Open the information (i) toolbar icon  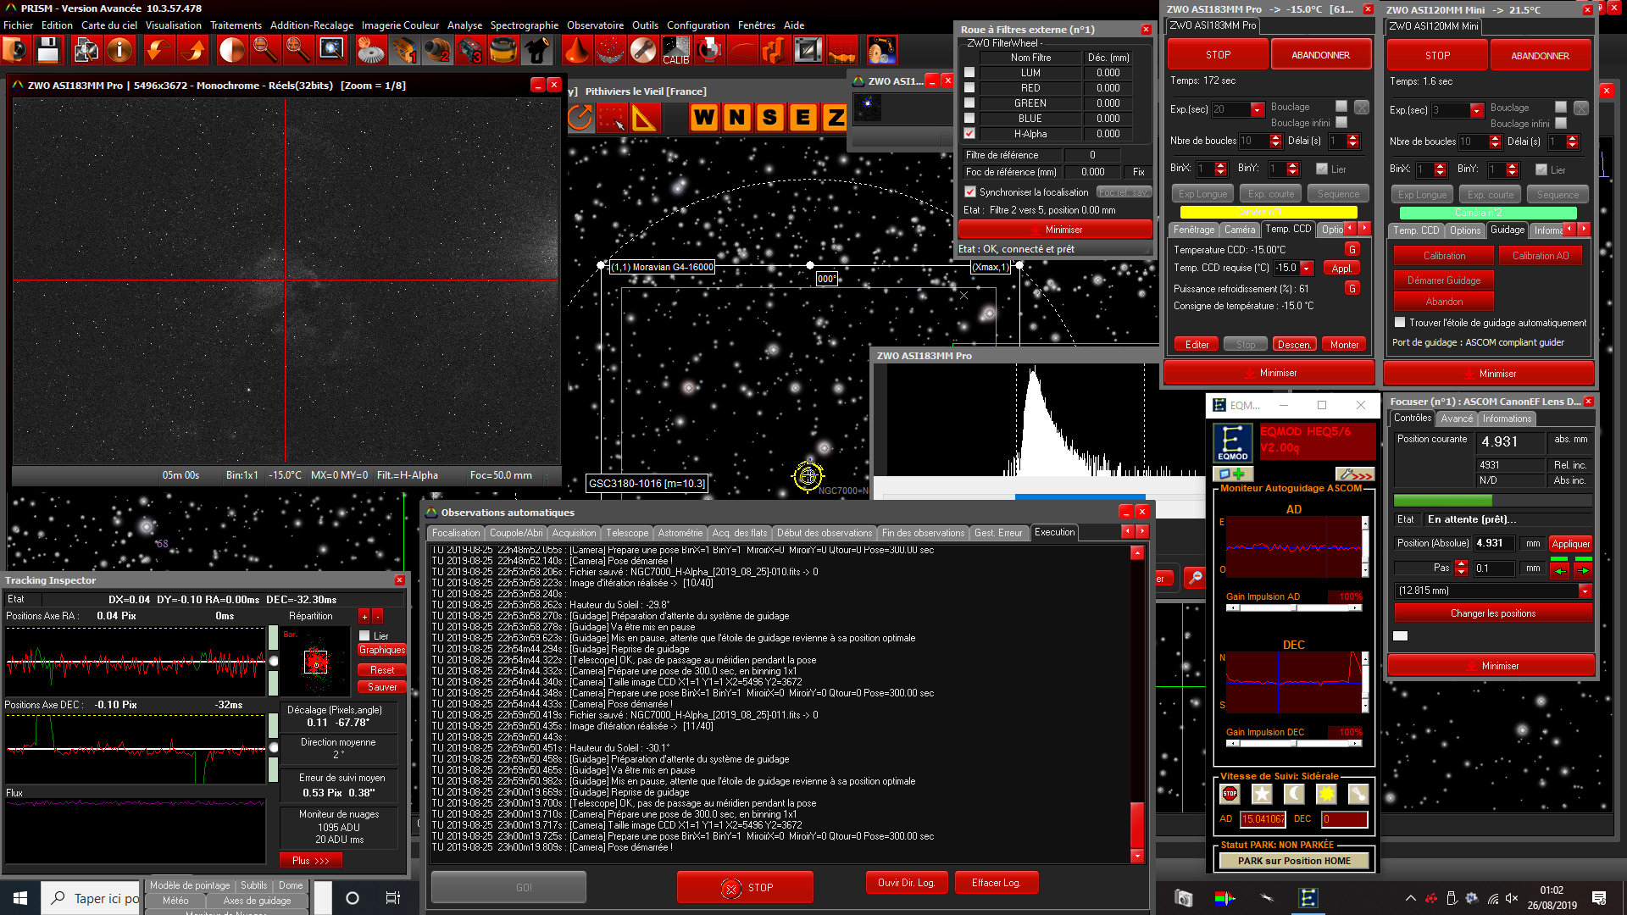(119, 51)
